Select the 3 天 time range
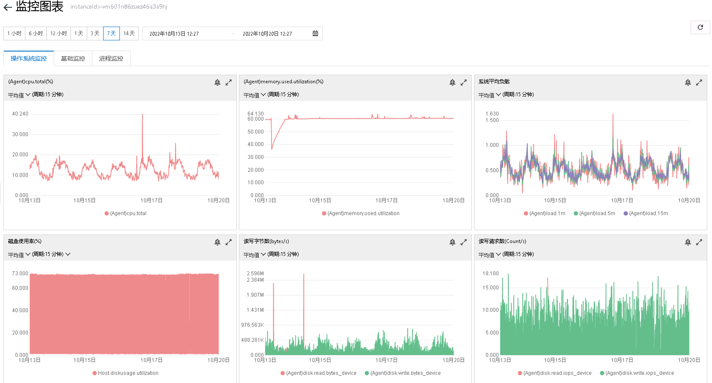712x383 pixels. point(95,33)
